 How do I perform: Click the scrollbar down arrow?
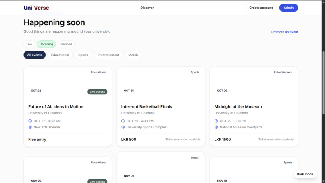(323, 181)
